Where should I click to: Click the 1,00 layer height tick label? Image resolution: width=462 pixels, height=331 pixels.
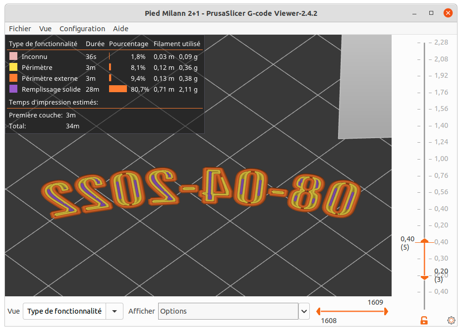pyautogui.click(x=441, y=159)
